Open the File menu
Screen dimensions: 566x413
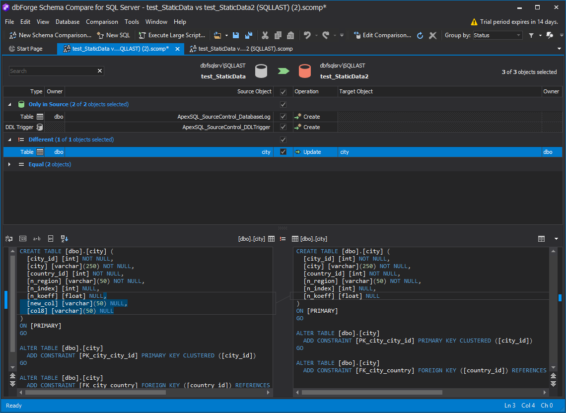coord(10,22)
